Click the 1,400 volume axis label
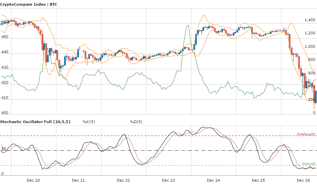Viewport: 317px width, 185px height. 310,20
